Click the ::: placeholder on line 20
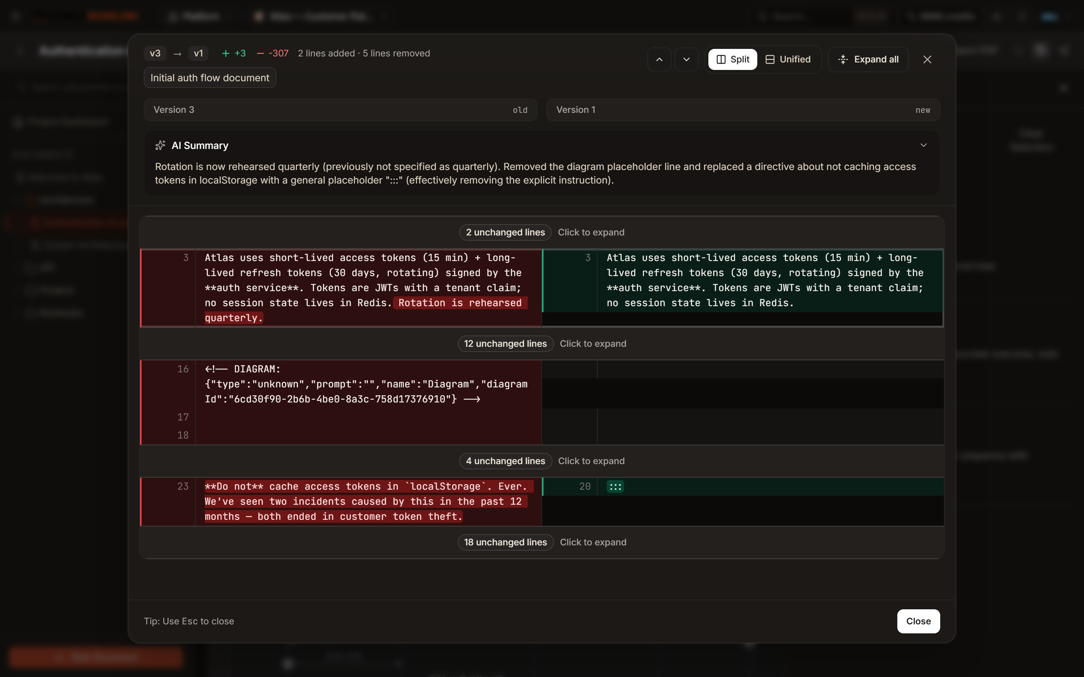 click(x=615, y=487)
